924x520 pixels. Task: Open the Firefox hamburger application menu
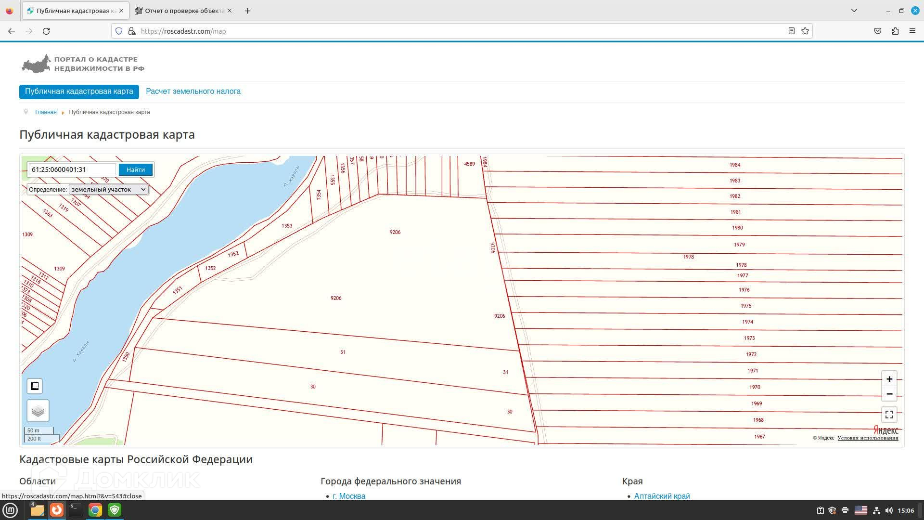[912, 31]
